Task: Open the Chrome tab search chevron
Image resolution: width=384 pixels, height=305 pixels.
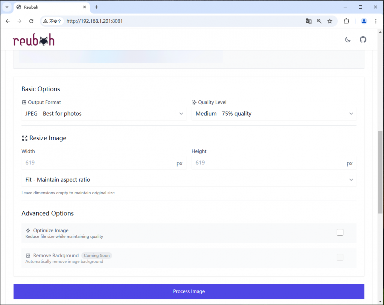Action: pyautogui.click(x=7, y=7)
